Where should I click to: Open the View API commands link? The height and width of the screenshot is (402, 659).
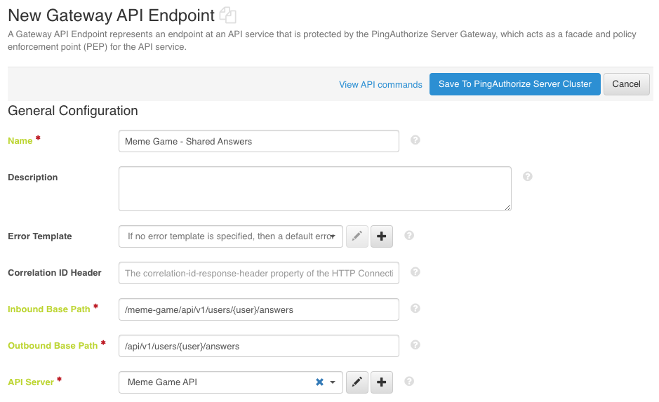pos(380,84)
